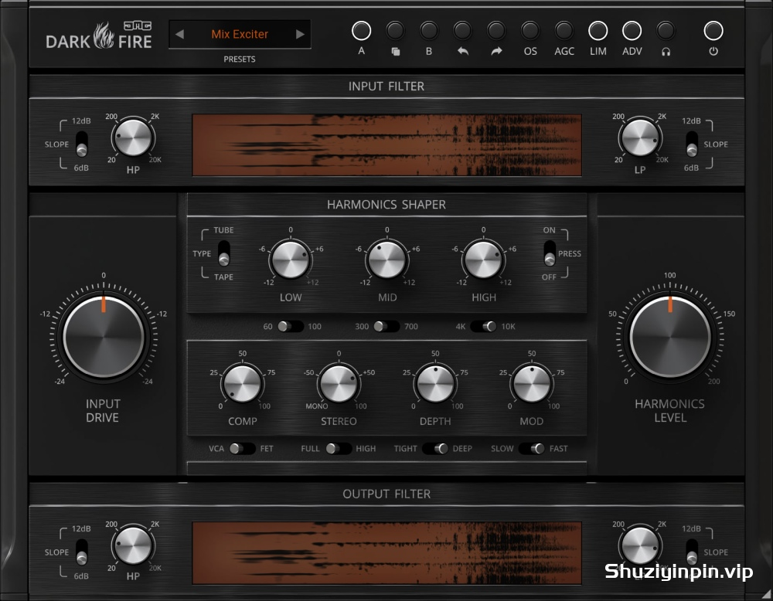Switch to the B state button
This screenshot has width=773, height=601.
click(429, 31)
